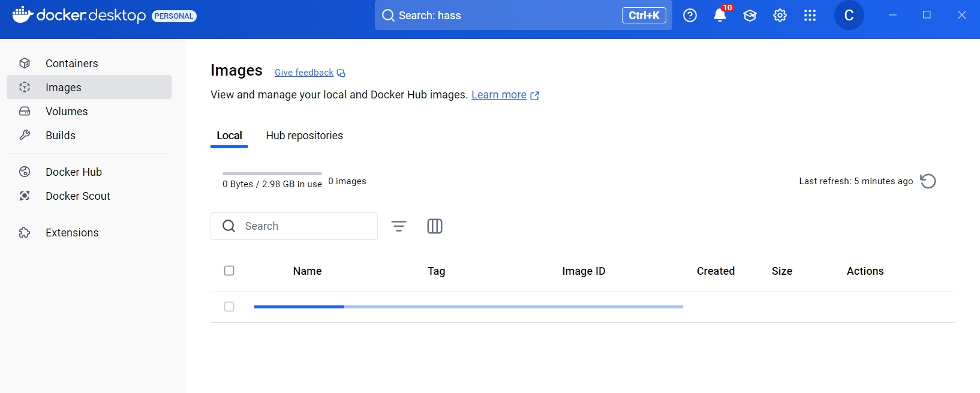Open the help question mark icon
980x393 pixels.
[x=690, y=16]
